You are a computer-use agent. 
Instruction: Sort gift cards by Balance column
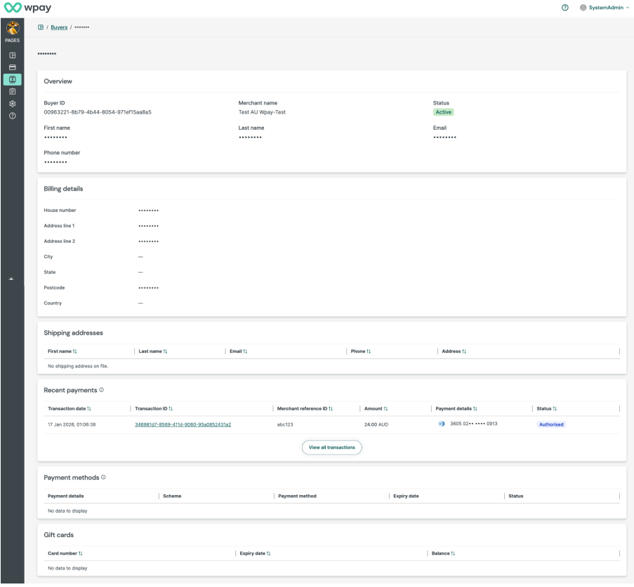[443, 553]
